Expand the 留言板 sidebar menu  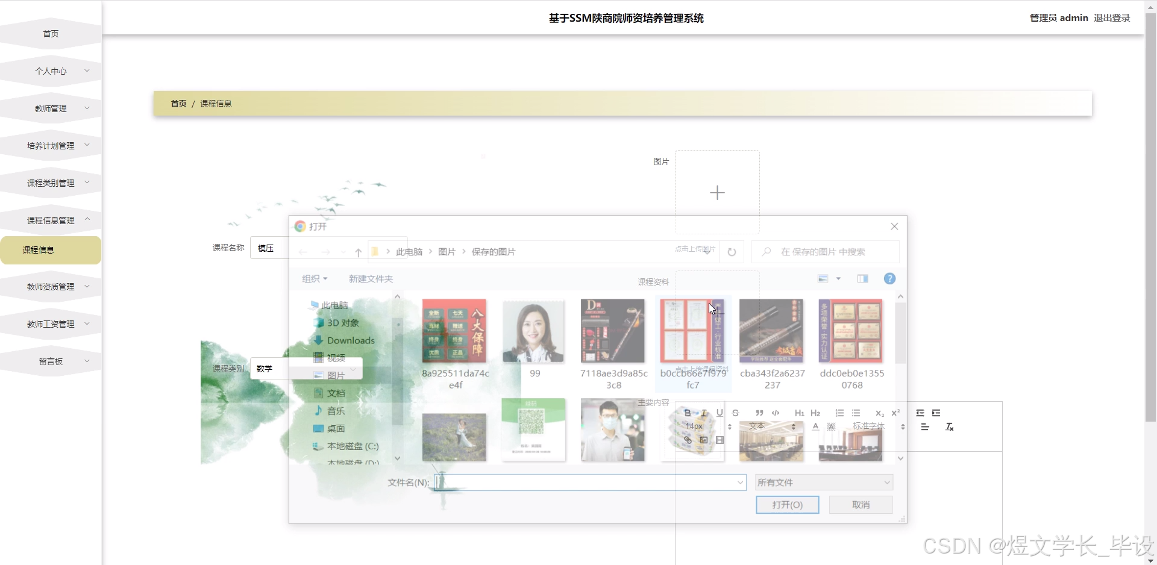51,361
